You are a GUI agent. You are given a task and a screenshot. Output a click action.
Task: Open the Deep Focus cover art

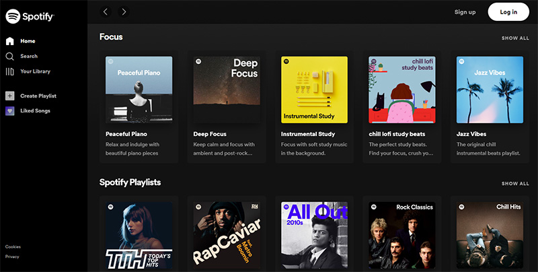[x=227, y=90]
